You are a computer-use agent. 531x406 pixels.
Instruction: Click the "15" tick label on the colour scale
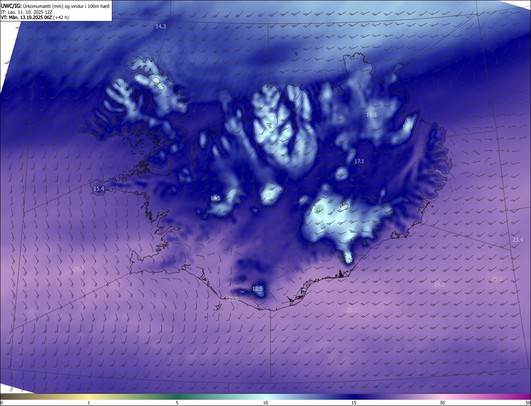(354, 403)
